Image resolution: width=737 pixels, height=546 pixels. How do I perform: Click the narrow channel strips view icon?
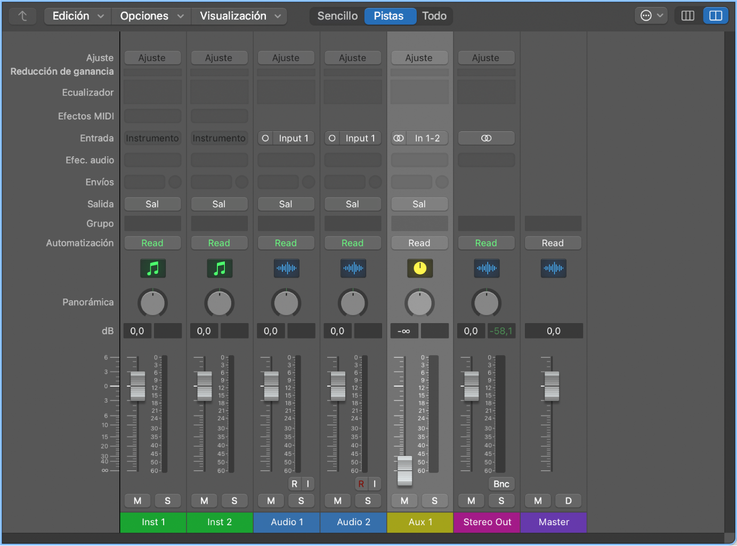688,16
